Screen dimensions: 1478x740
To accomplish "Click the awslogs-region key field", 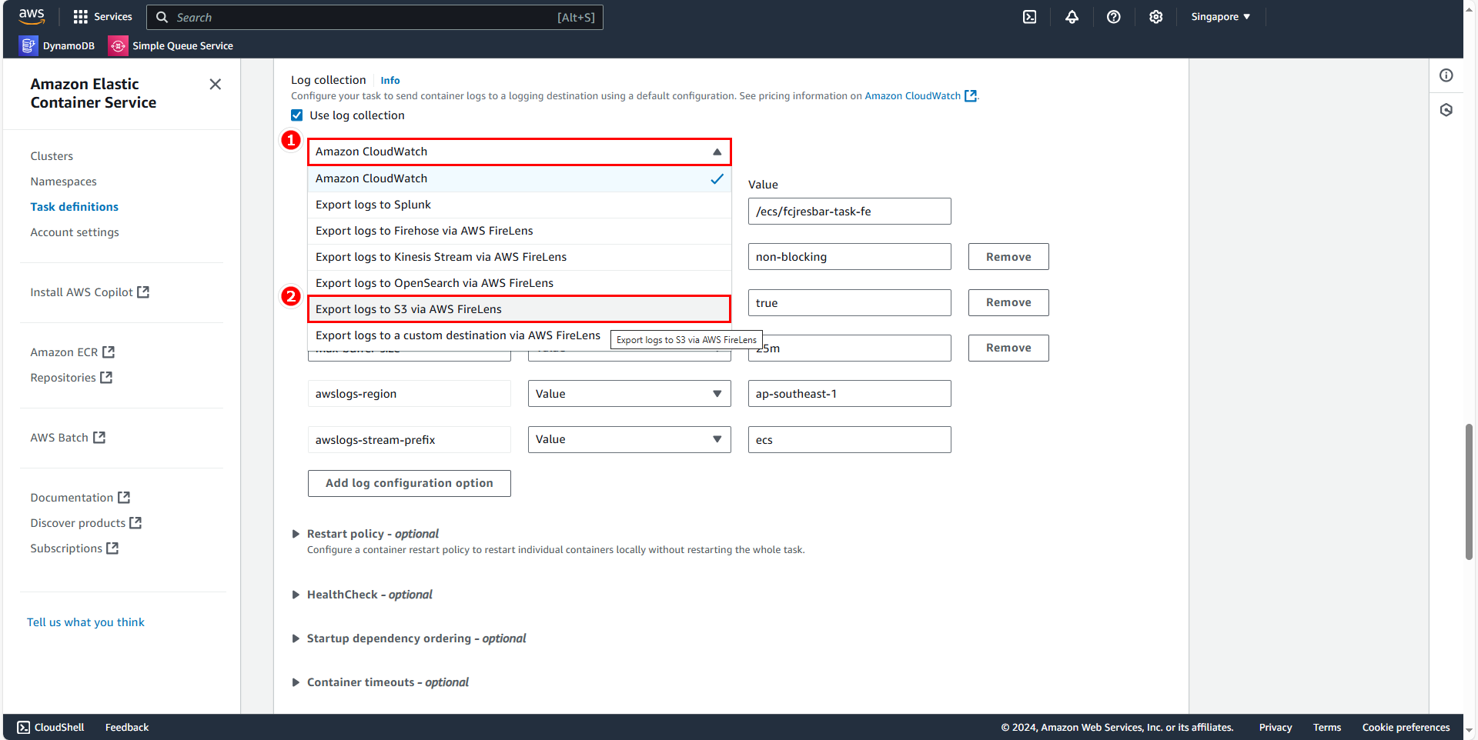I will click(410, 394).
